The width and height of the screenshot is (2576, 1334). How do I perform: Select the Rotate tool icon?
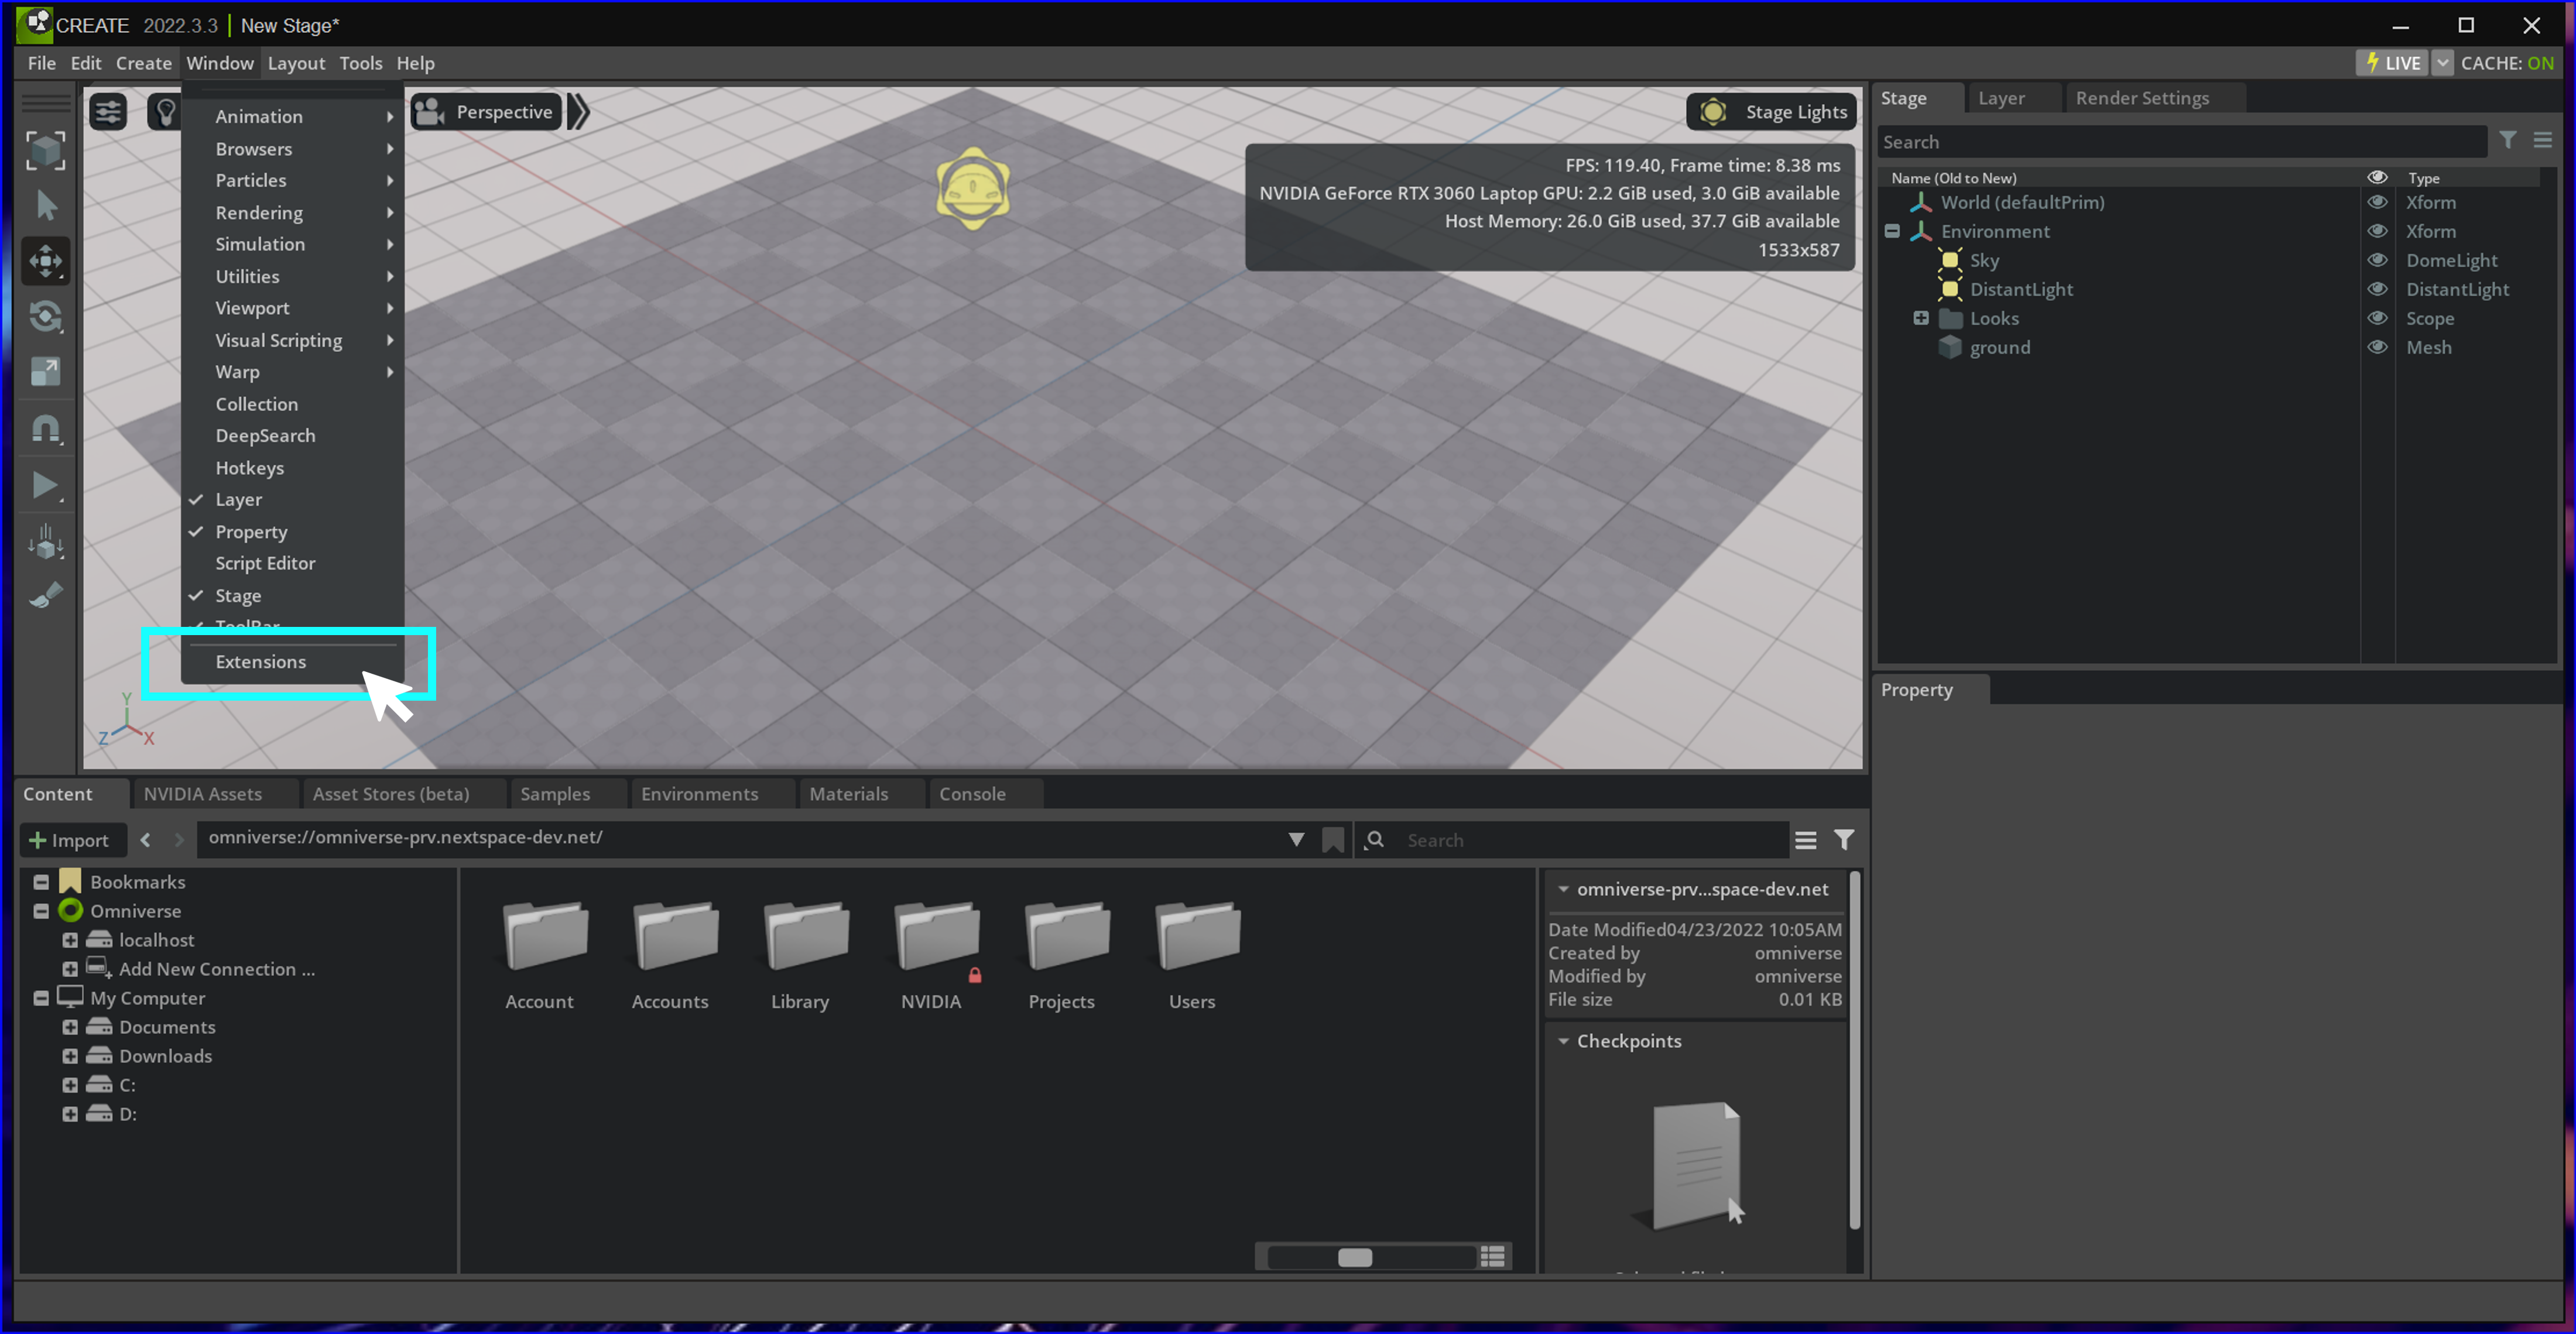[x=45, y=317]
